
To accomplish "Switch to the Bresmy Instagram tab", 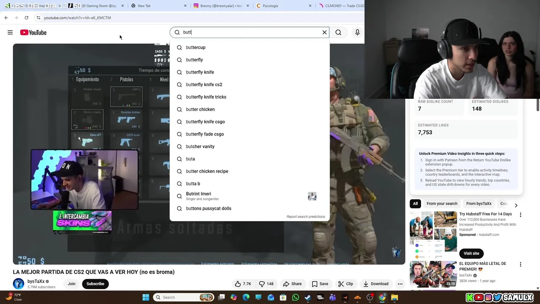I will (221, 6).
